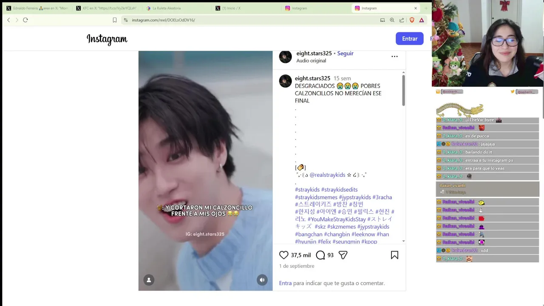This screenshot has width=544, height=306.
Task: Open the #3racha hashtag
Action: click(382, 197)
